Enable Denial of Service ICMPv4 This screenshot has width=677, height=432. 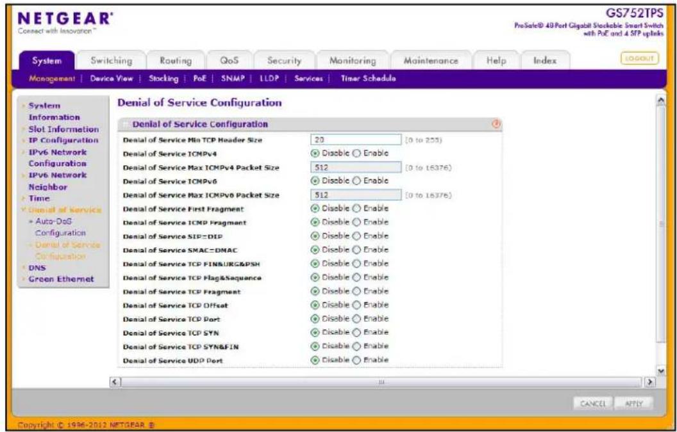[x=356, y=154]
